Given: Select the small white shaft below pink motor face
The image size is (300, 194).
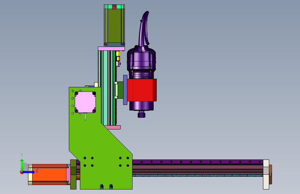Looking at the screenshot, I should tap(85, 116).
